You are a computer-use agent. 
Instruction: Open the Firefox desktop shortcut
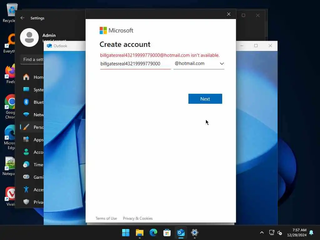tap(10, 74)
